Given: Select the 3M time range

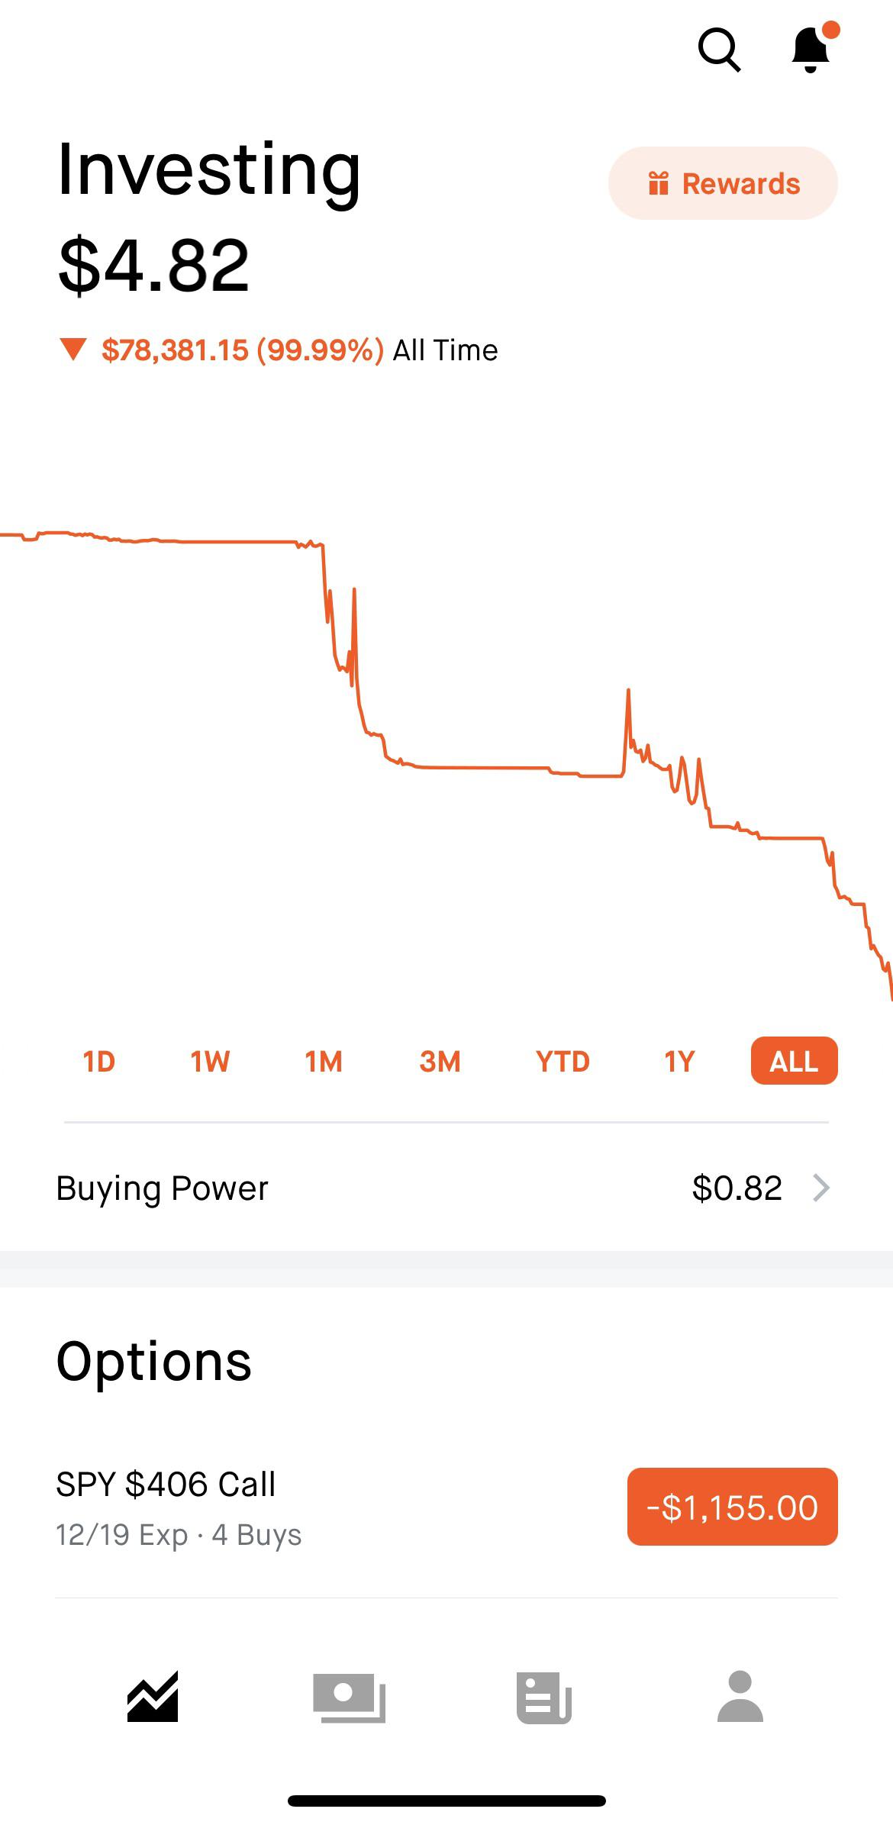Looking at the screenshot, I should (440, 1061).
